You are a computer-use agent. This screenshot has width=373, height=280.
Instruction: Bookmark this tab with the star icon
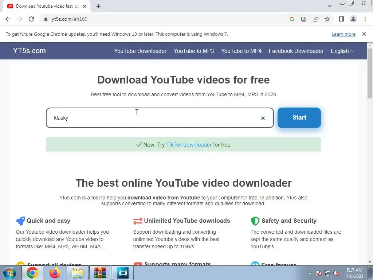pyautogui.click(x=327, y=19)
